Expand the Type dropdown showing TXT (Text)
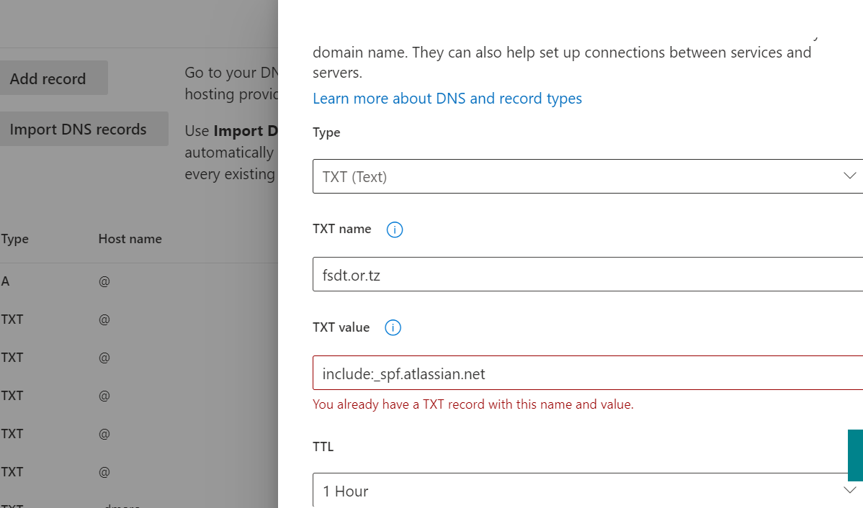The height and width of the screenshot is (508, 863). coord(588,176)
